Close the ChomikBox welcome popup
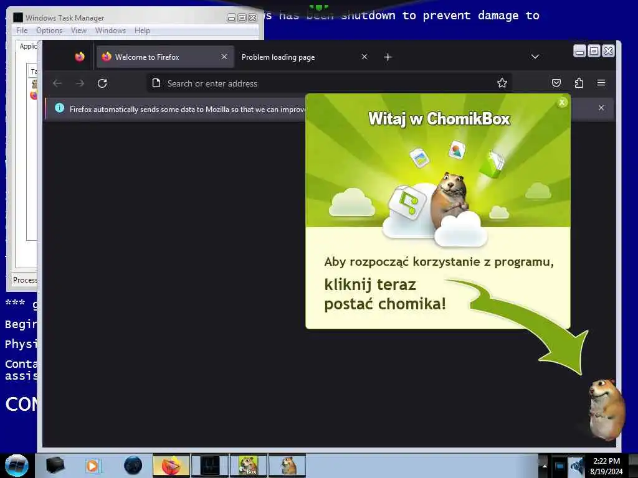638x478 pixels. 562,103
